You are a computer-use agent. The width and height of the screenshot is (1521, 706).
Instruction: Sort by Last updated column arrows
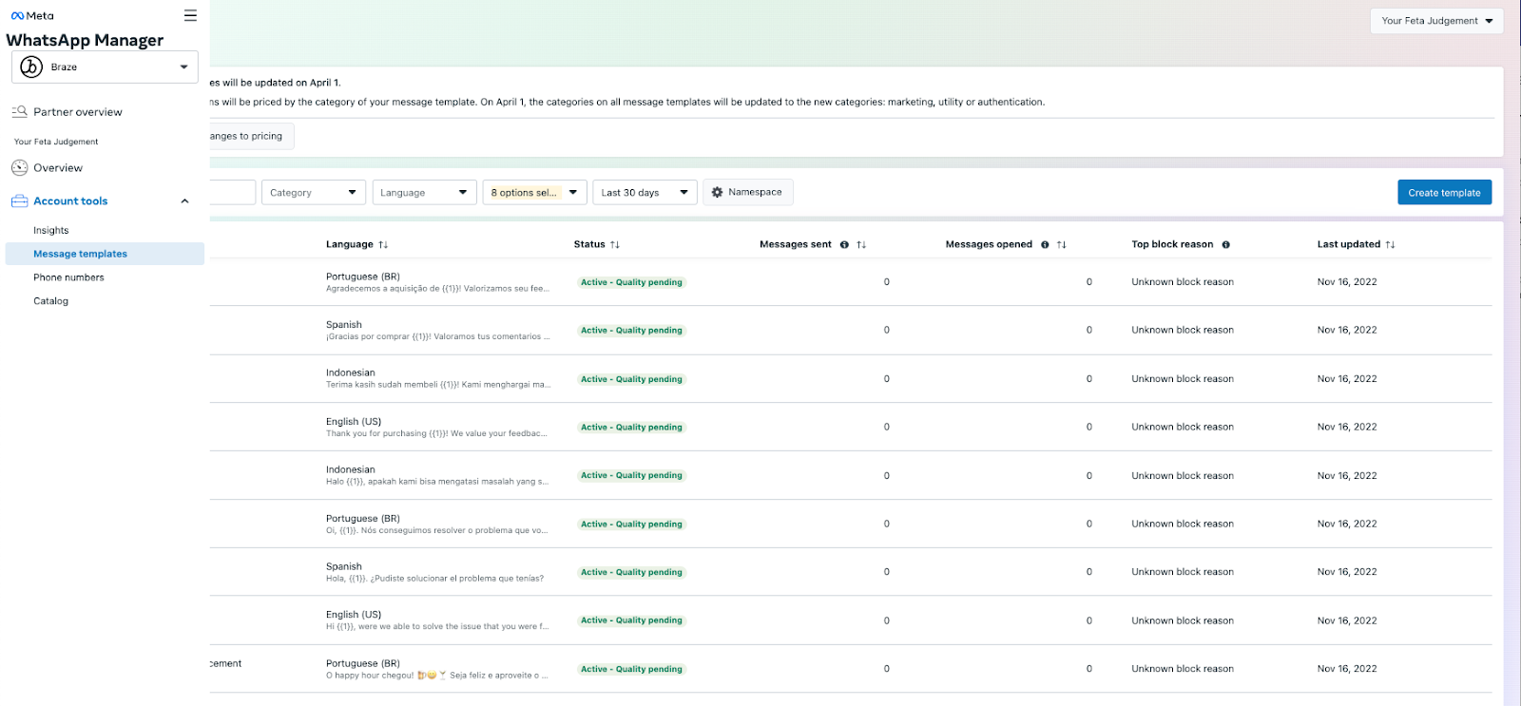[x=1390, y=245]
